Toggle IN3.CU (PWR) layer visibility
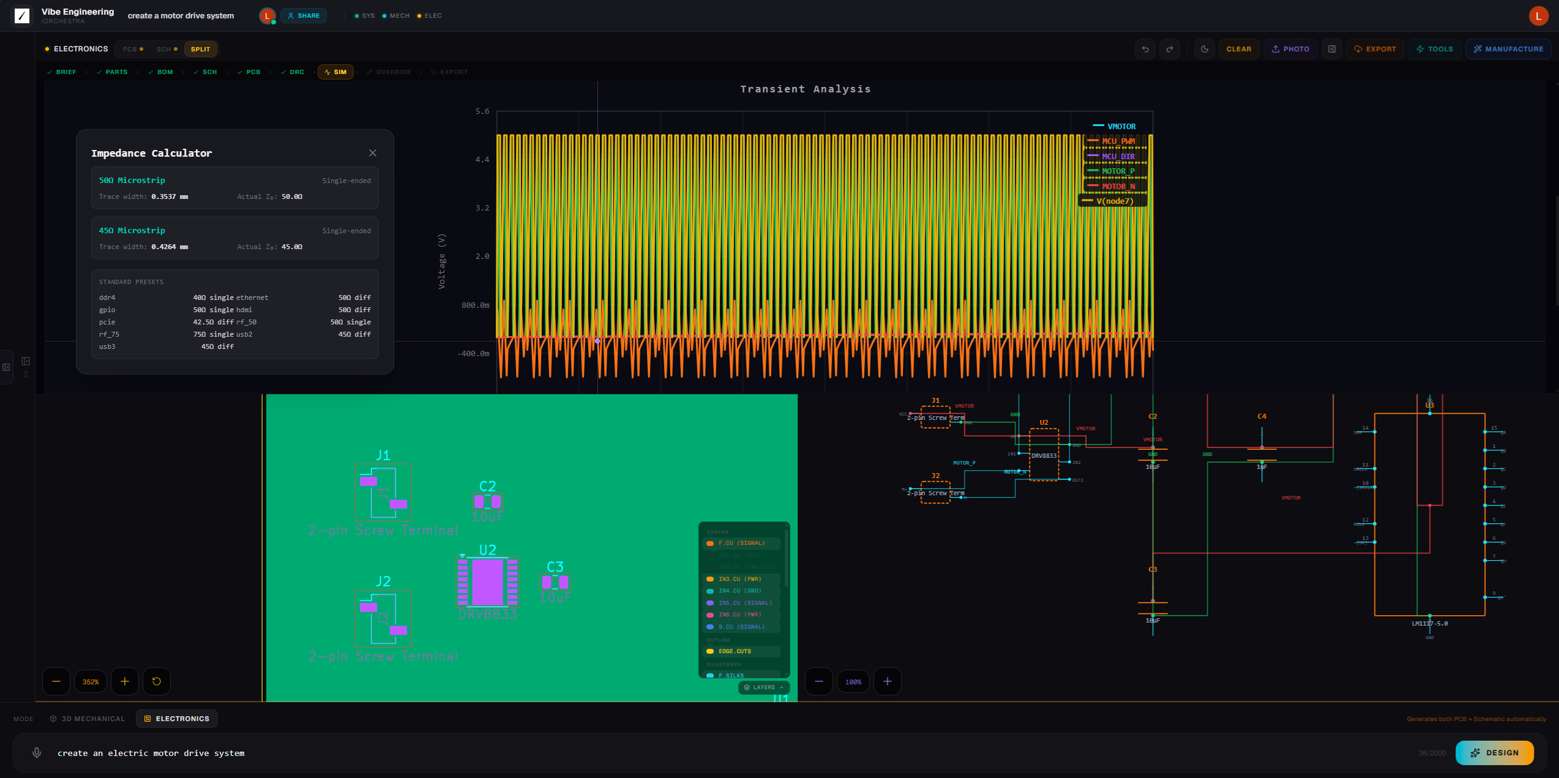 click(x=741, y=579)
